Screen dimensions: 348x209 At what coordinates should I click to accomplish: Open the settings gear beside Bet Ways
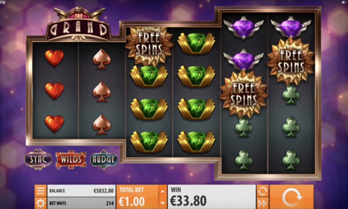coord(40,203)
